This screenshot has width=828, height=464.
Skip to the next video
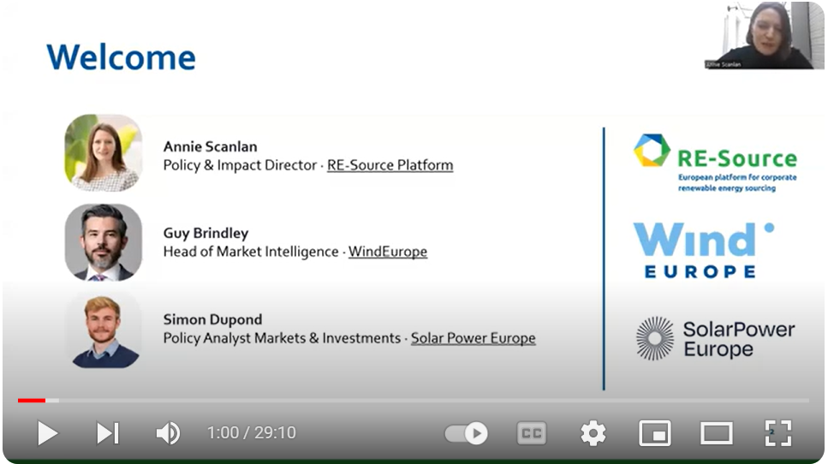point(108,433)
